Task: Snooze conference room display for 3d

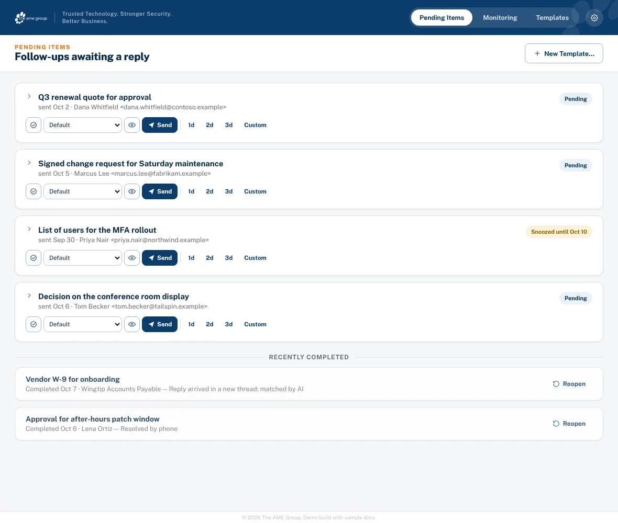Action: (x=228, y=325)
